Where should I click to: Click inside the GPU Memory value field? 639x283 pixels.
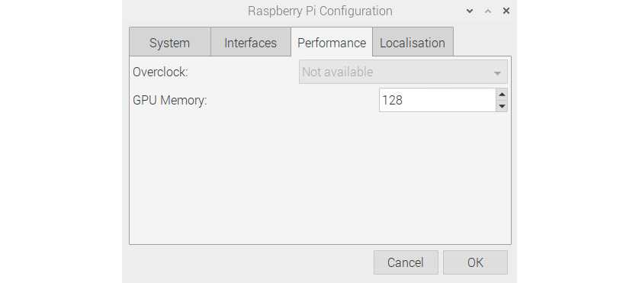click(438, 100)
